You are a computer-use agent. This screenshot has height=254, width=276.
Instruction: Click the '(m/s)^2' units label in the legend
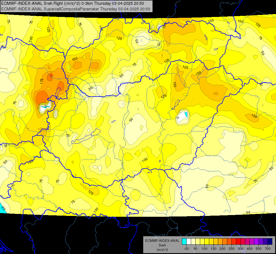(162, 250)
